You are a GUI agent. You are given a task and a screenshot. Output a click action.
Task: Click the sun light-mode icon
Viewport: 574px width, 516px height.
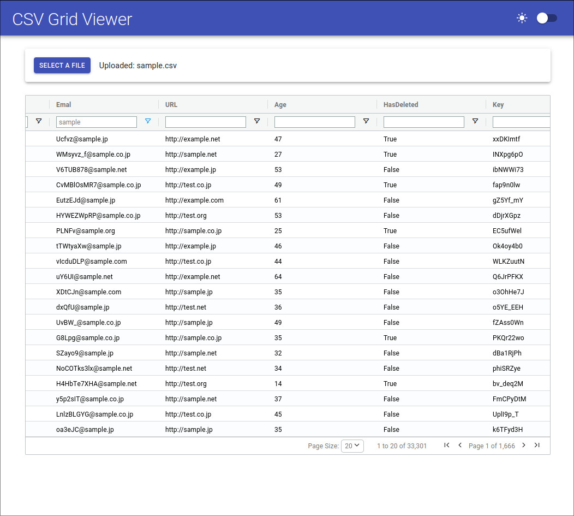[x=522, y=18]
